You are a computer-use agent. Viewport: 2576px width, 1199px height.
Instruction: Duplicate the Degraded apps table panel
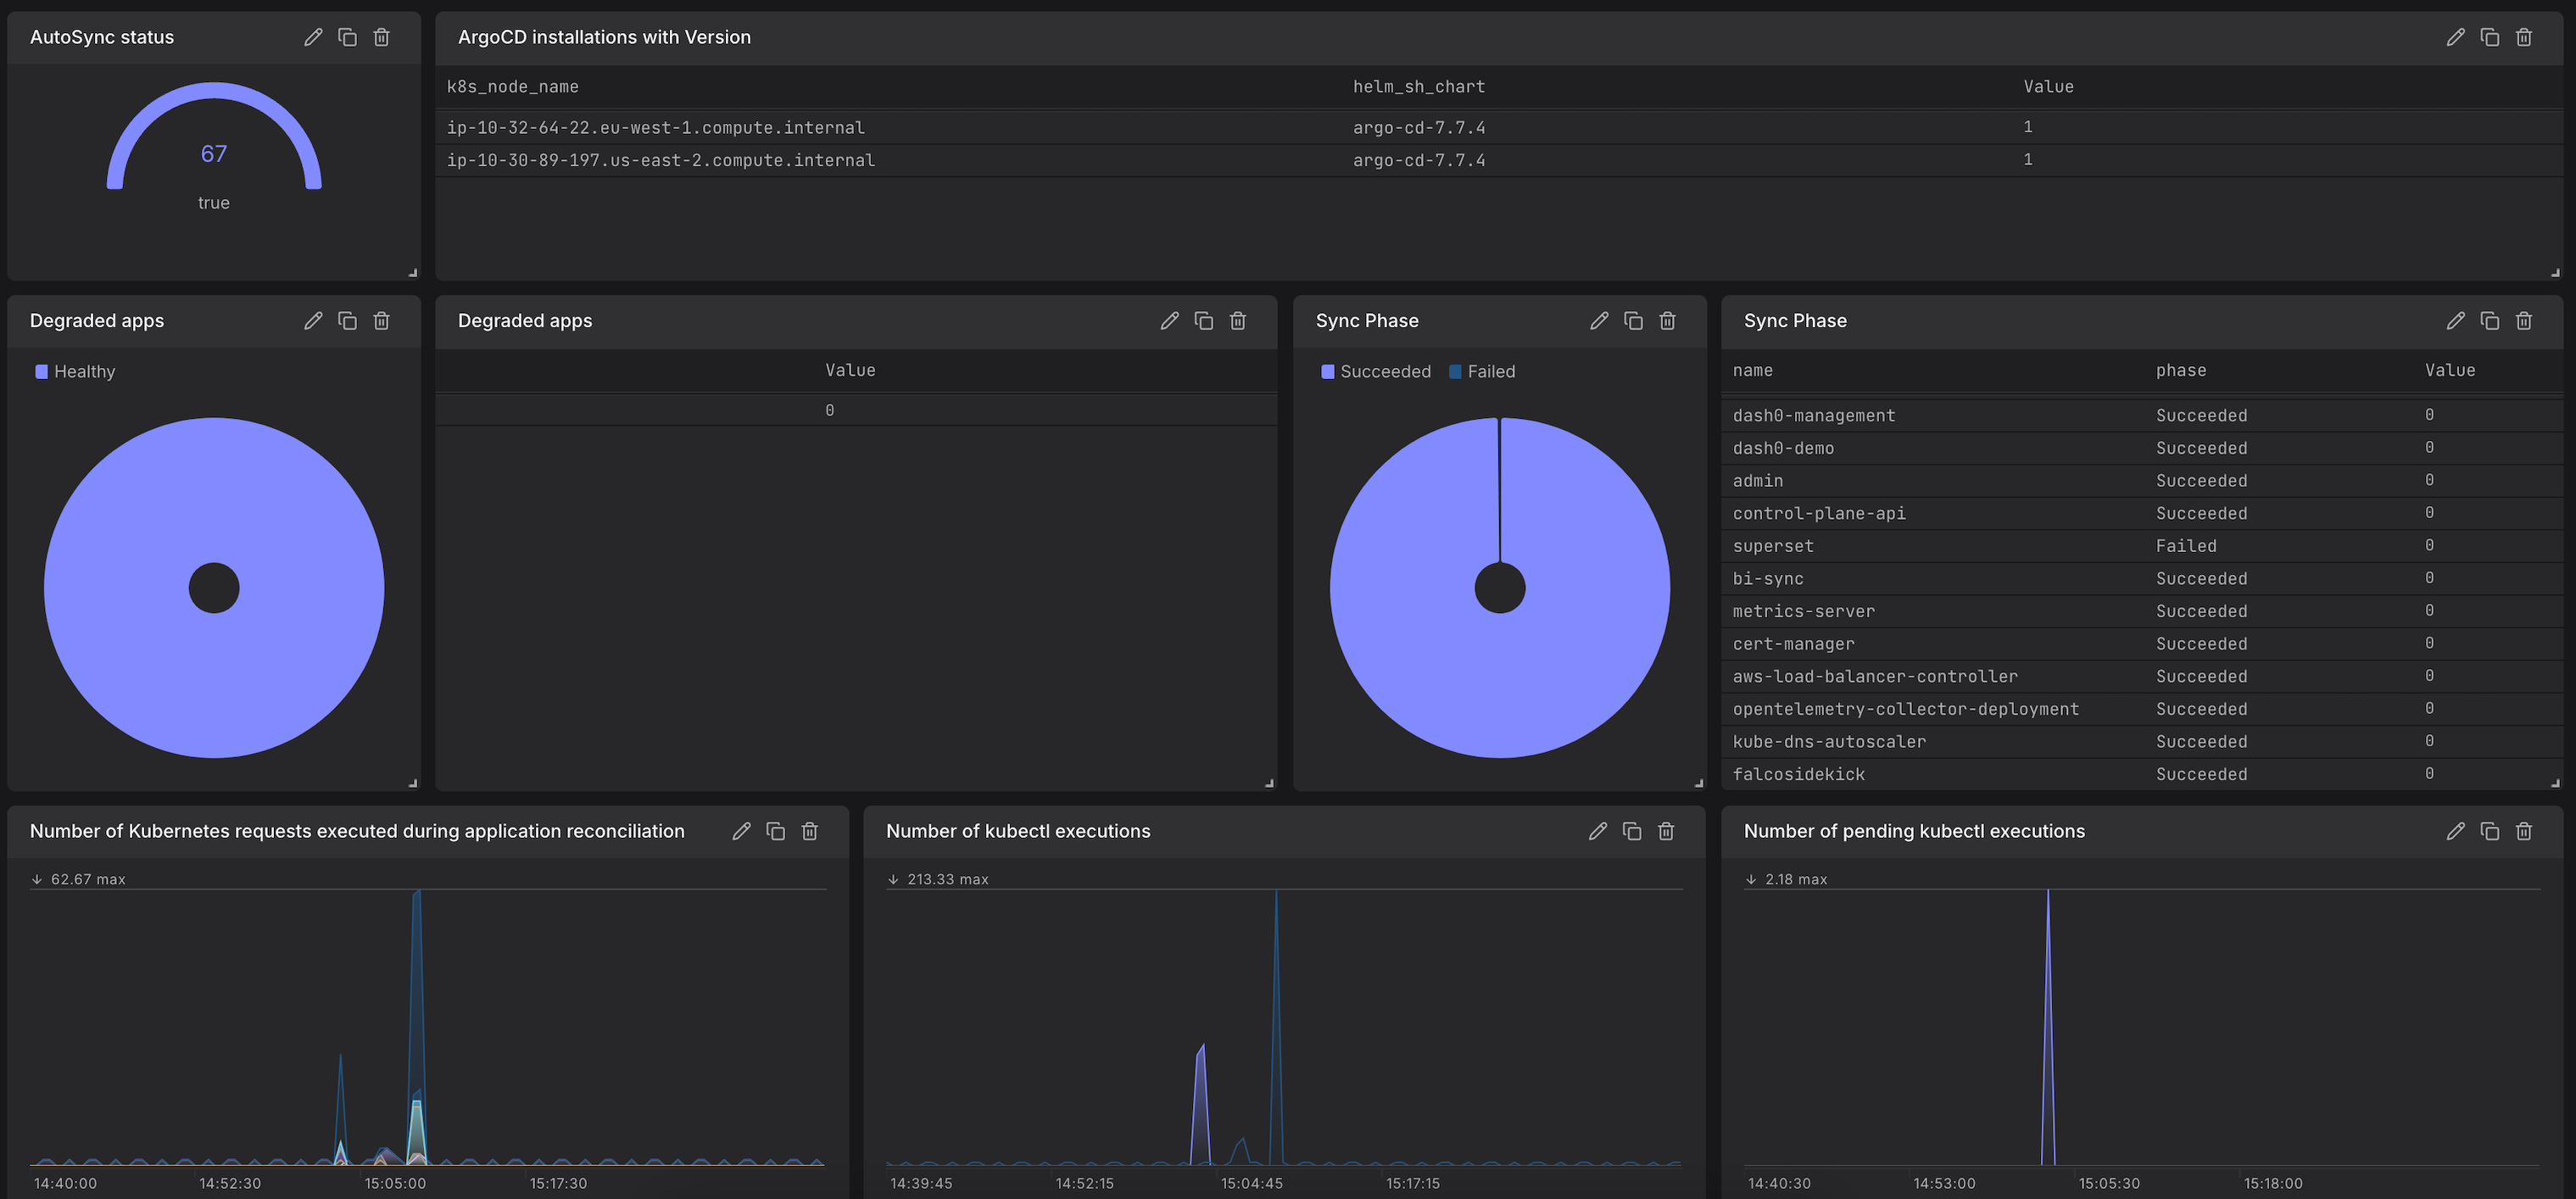(x=1203, y=320)
